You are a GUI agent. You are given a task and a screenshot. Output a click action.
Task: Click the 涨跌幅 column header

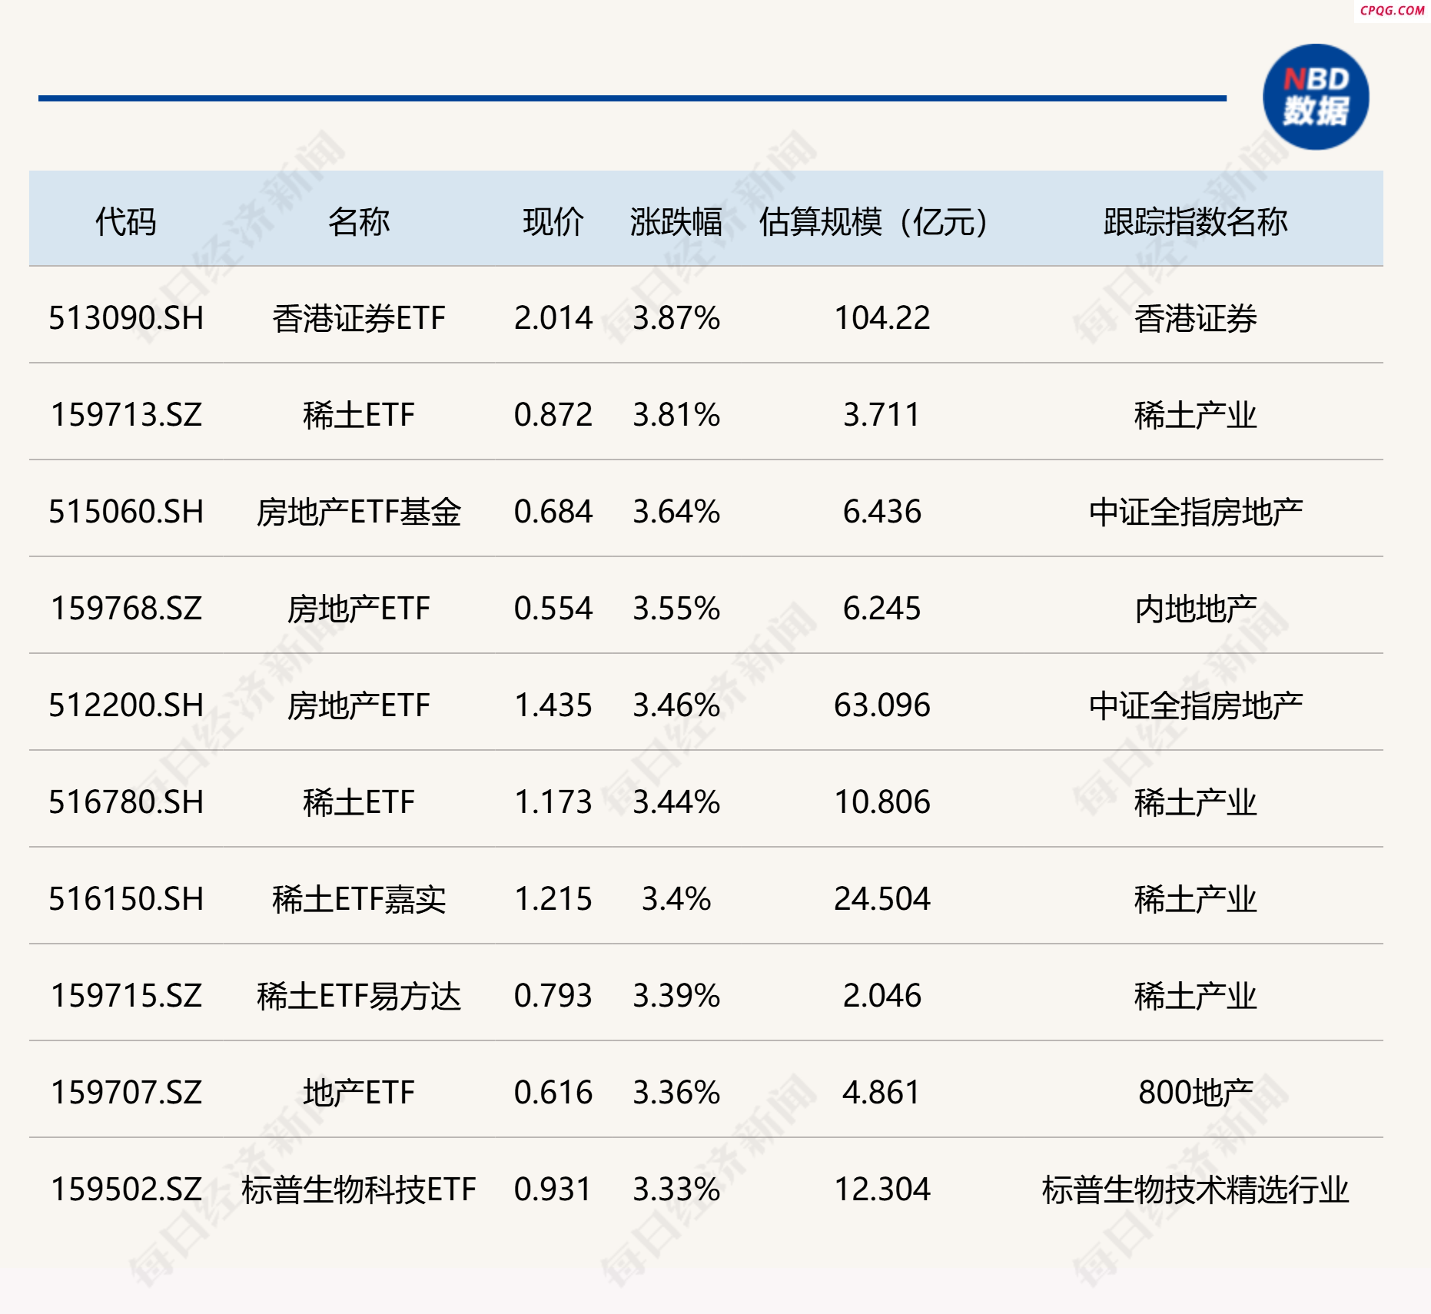point(676,222)
